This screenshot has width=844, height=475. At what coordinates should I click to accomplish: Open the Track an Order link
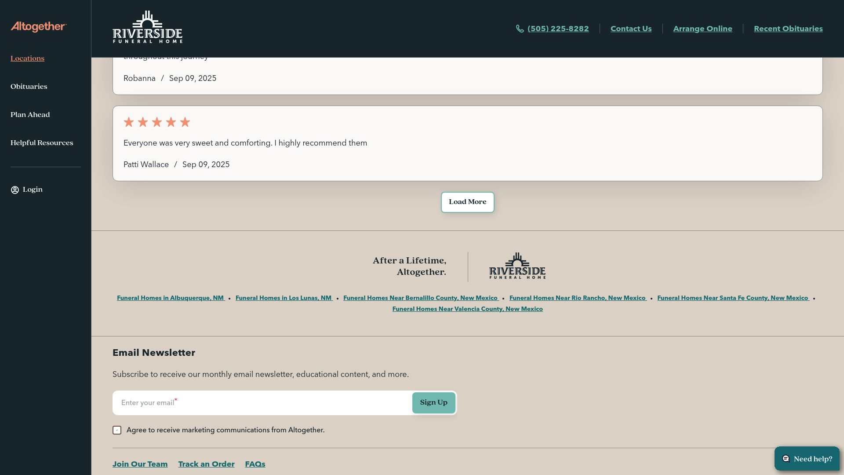point(206,464)
